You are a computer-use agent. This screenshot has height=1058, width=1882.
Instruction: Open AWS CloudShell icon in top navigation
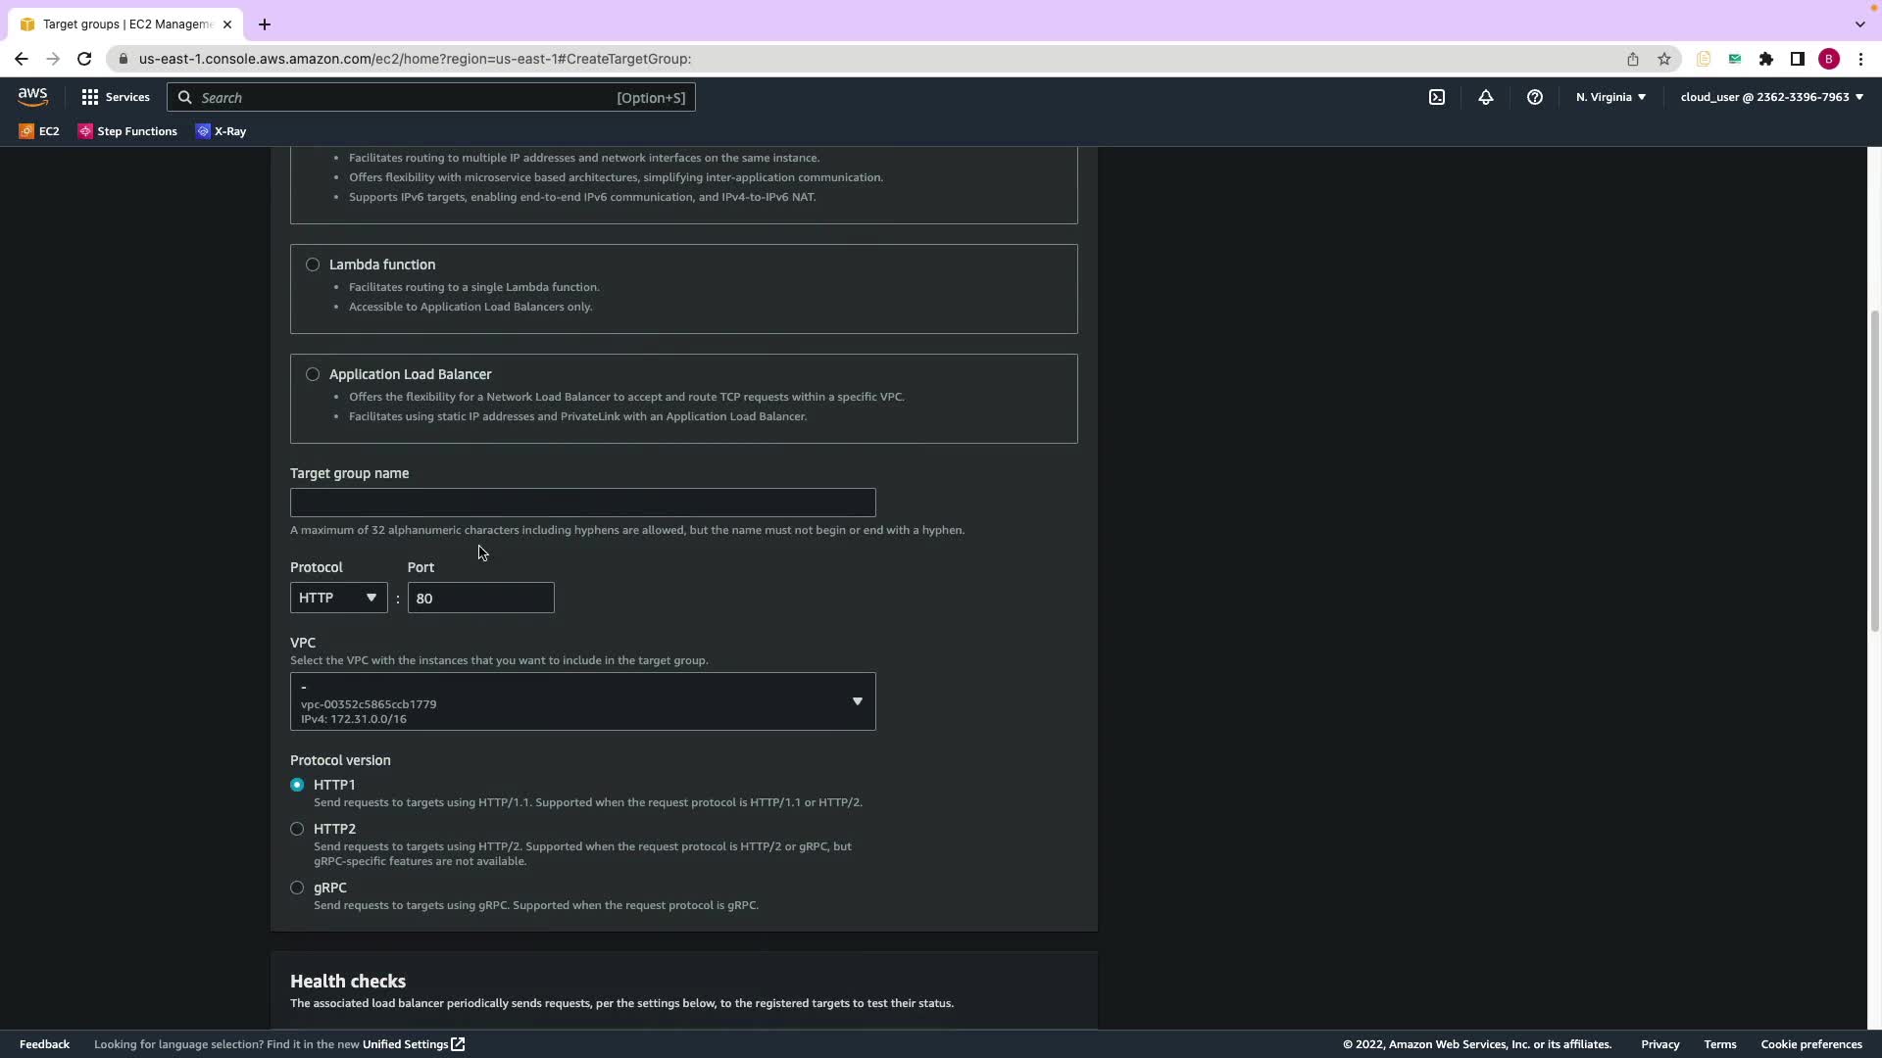1437,97
